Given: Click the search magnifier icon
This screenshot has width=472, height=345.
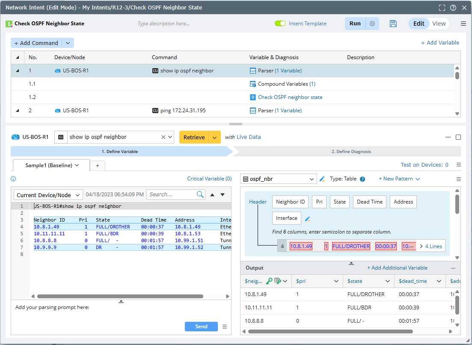Looking at the screenshot, I should [x=200, y=195].
